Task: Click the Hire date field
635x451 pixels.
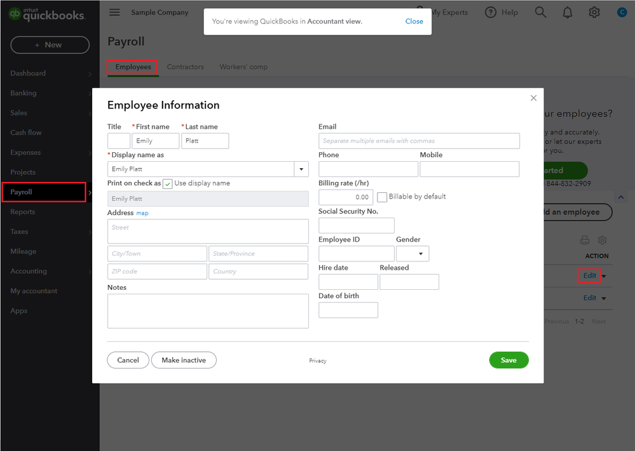Action: click(x=348, y=282)
